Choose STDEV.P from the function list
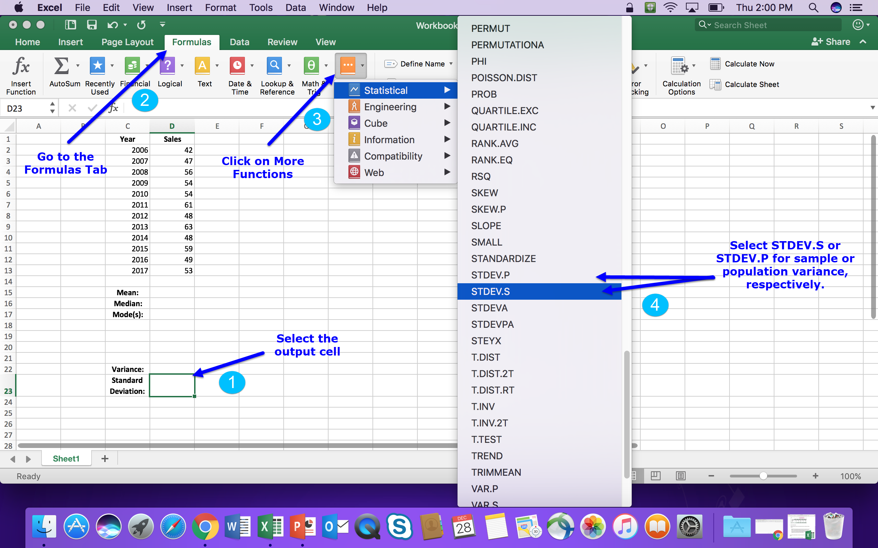This screenshot has height=548, width=878. (x=490, y=275)
